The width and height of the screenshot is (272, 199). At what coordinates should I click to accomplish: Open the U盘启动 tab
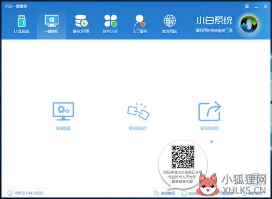point(22,25)
